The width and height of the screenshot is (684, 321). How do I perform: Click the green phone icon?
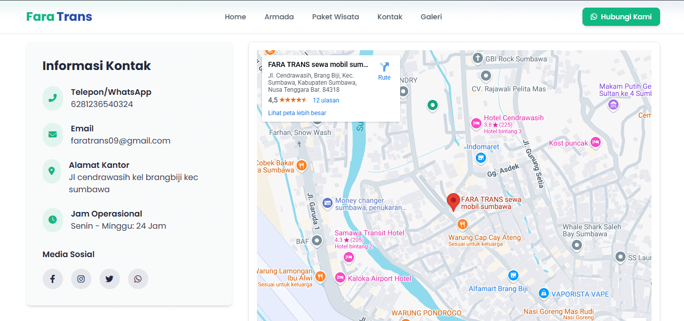coord(52,98)
